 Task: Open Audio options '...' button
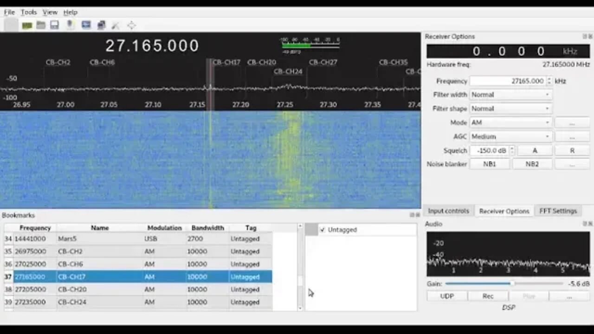click(x=569, y=296)
